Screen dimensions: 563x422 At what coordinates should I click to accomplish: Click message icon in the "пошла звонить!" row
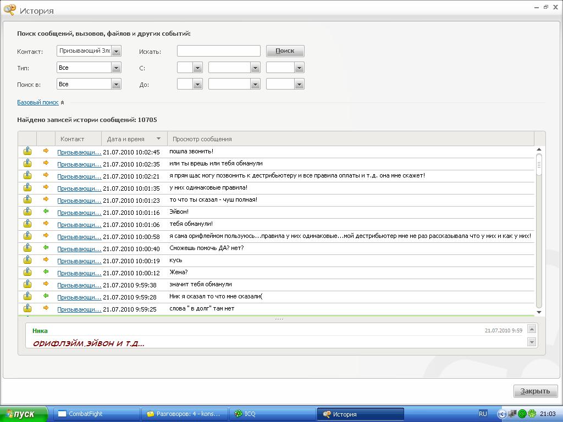(x=27, y=151)
